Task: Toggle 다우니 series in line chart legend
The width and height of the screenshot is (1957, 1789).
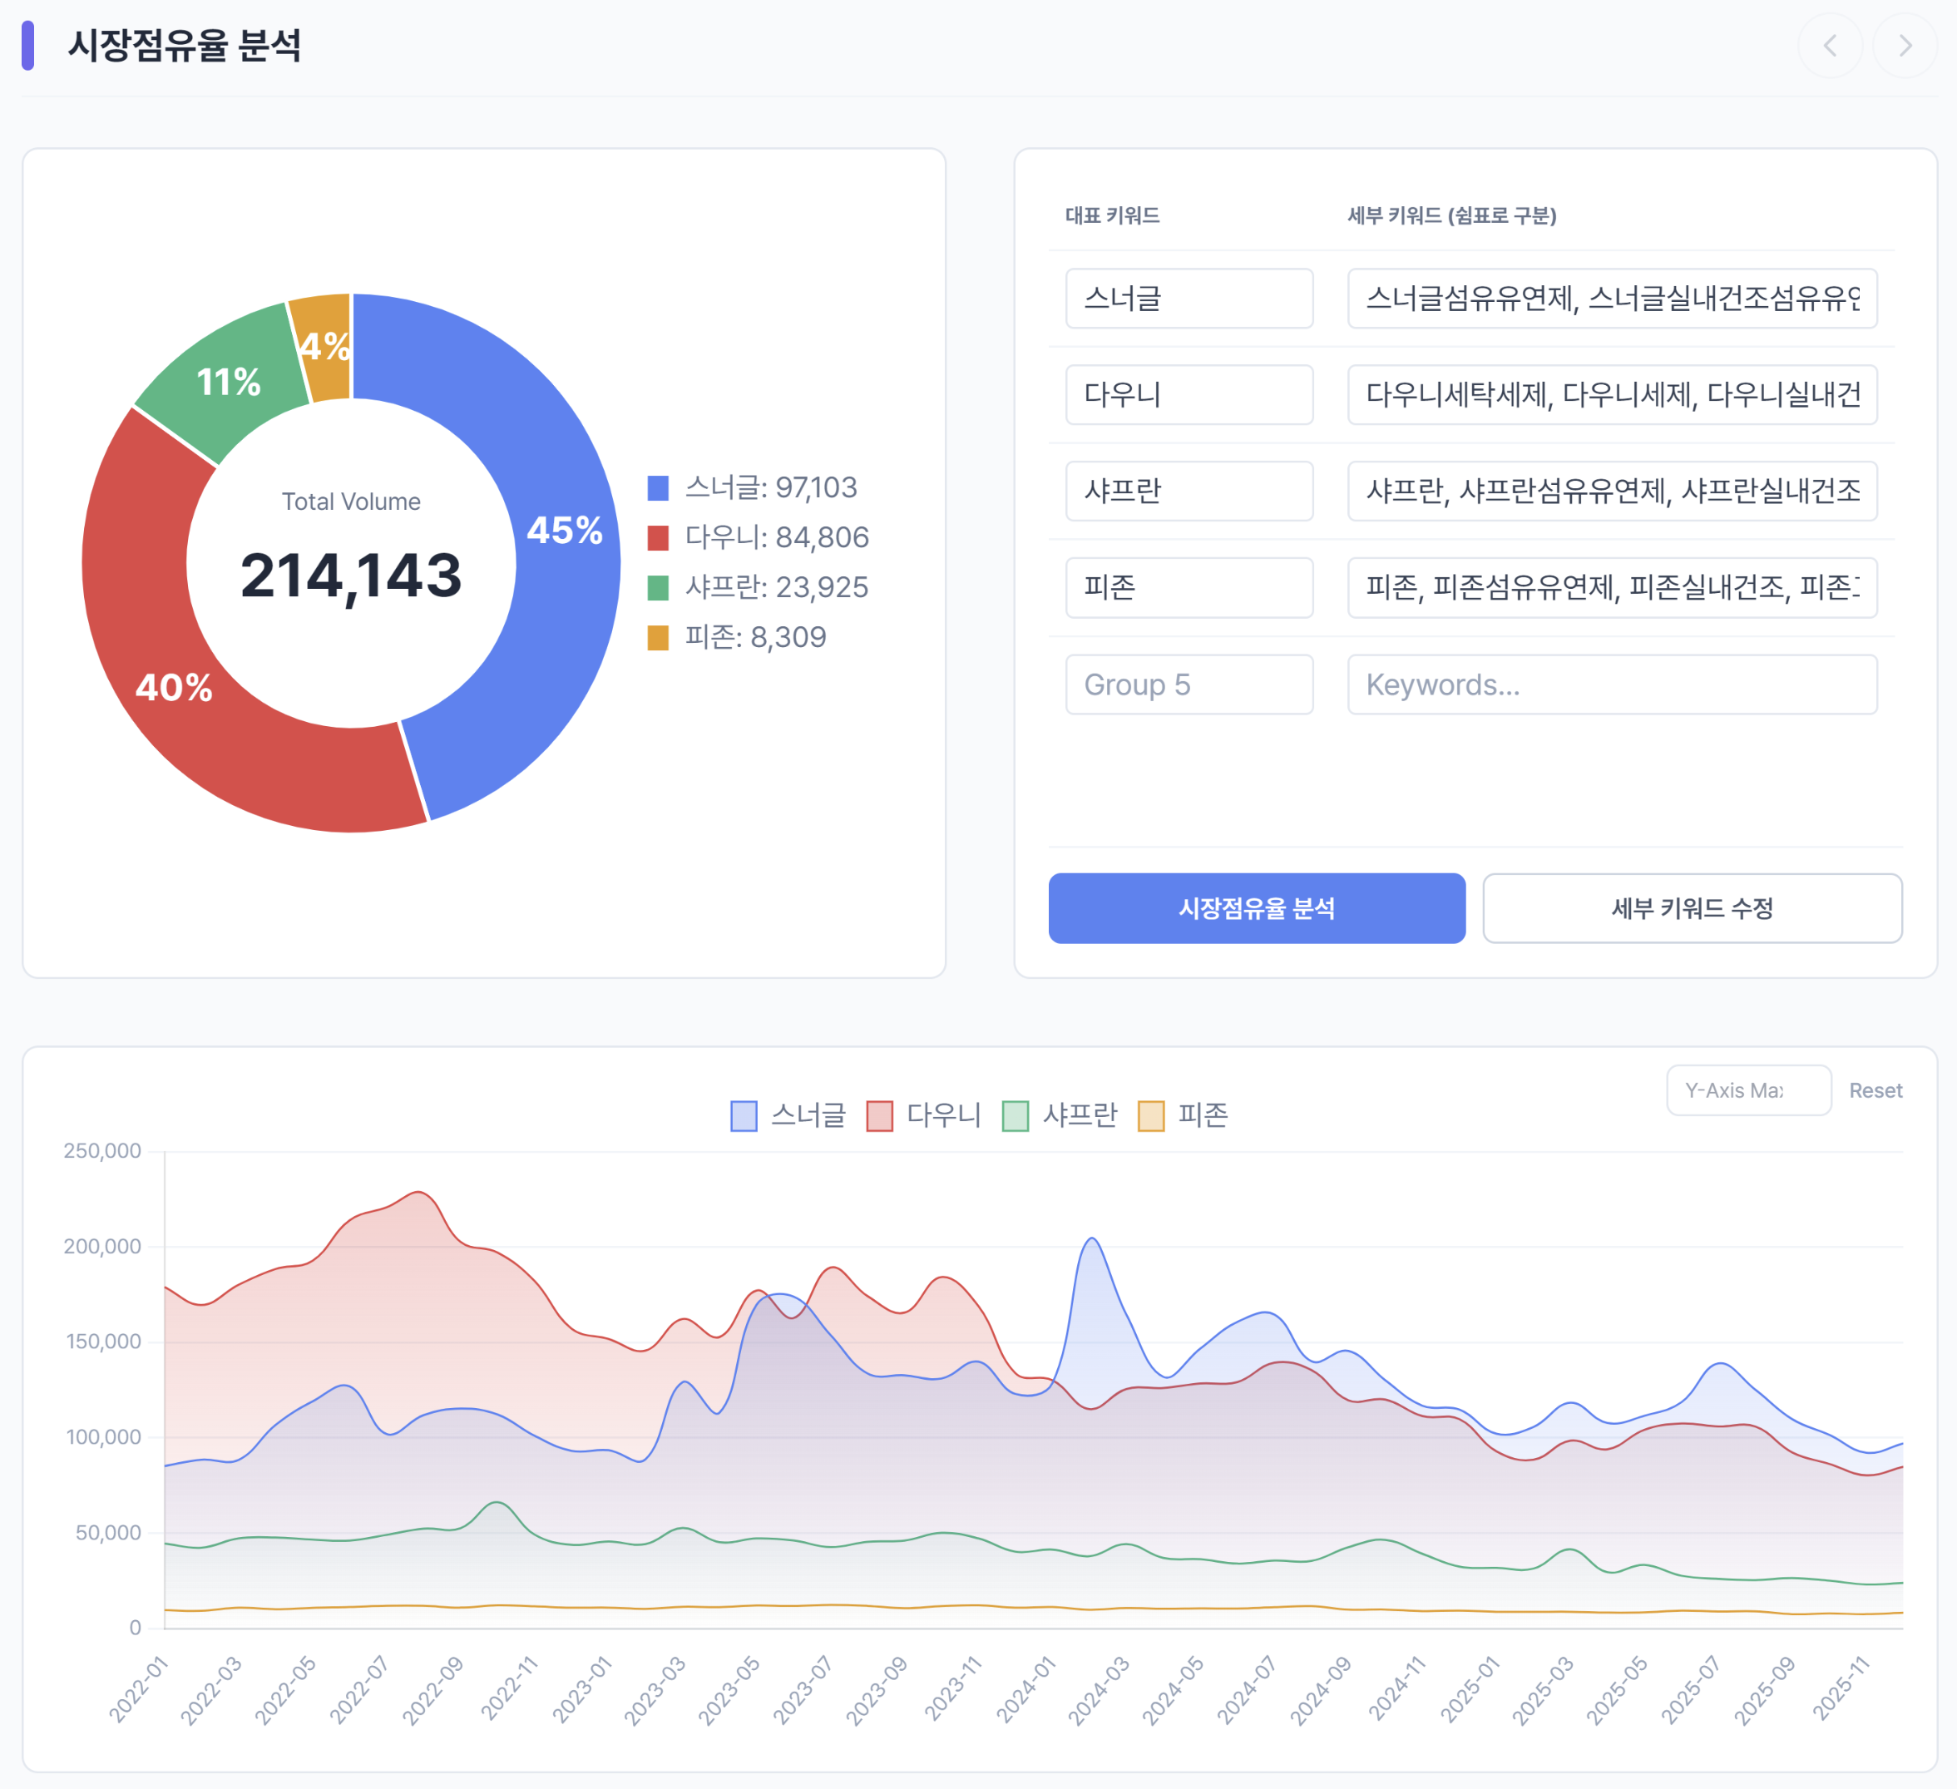Action: [x=924, y=1115]
